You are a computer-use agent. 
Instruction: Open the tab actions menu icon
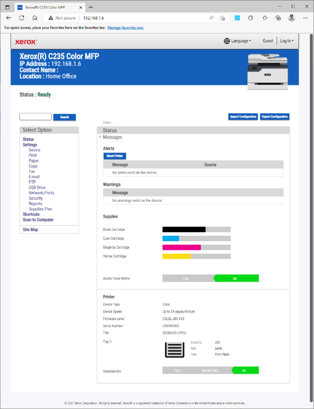(8, 7)
